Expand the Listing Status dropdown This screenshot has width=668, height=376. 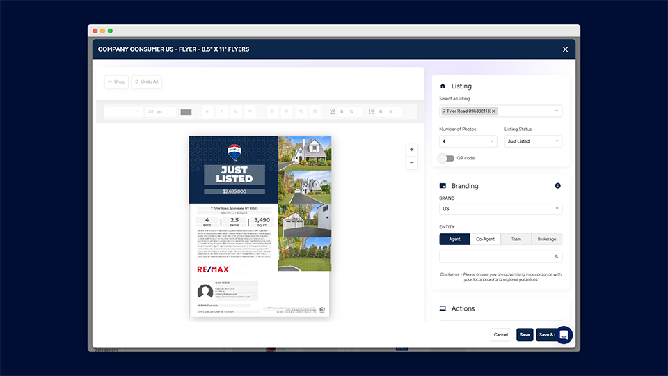point(532,141)
